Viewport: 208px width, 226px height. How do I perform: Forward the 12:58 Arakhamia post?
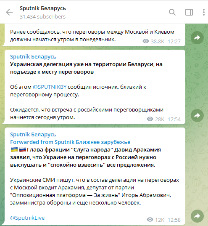point(197,216)
